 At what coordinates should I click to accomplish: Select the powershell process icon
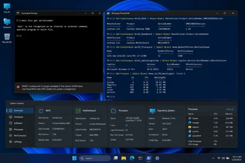(190, 136)
